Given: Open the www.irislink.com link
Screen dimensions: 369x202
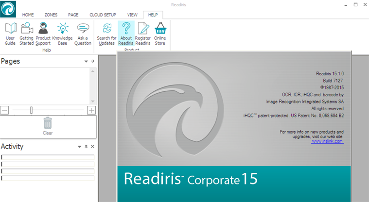Looking at the screenshot, I should [327, 141].
